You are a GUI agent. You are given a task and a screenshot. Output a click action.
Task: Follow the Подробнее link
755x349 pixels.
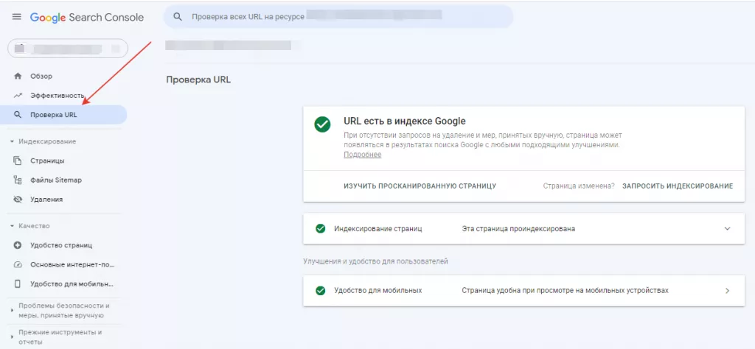pyautogui.click(x=362, y=155)
